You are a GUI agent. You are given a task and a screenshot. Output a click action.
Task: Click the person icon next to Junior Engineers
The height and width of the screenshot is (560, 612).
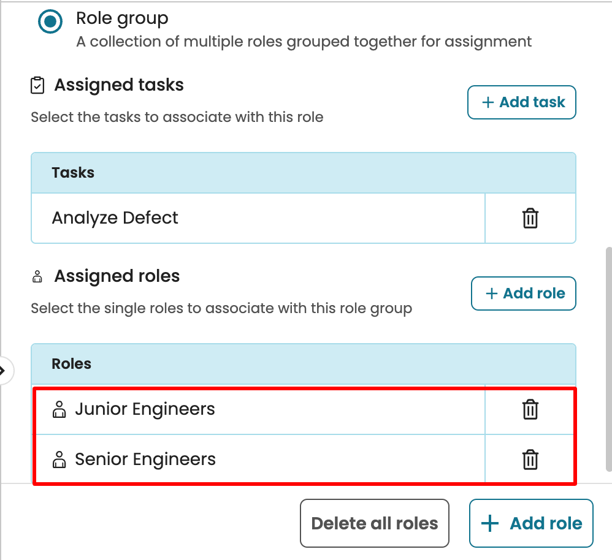point(59,409)
